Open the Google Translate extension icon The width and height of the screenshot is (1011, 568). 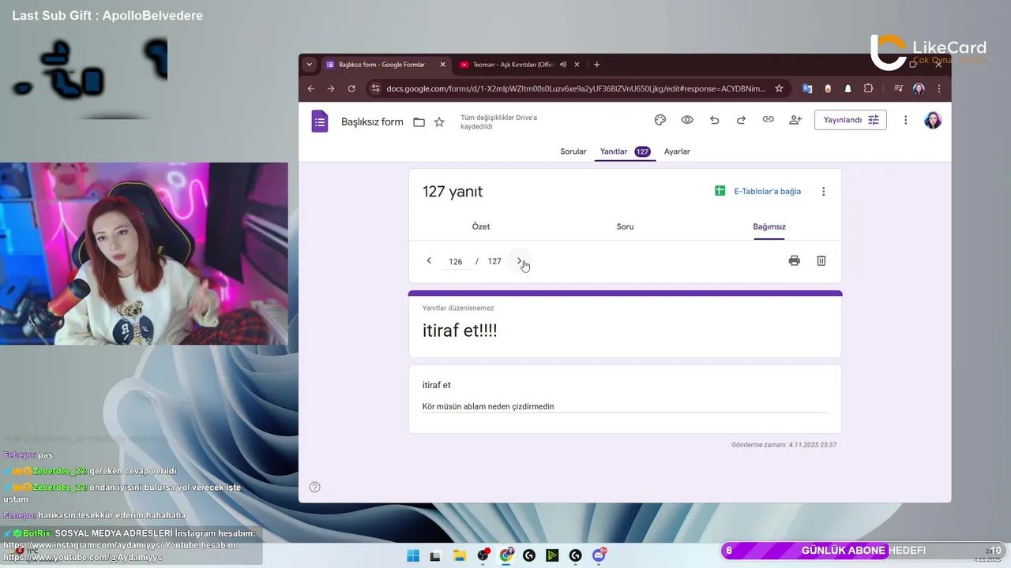point(807,88)
